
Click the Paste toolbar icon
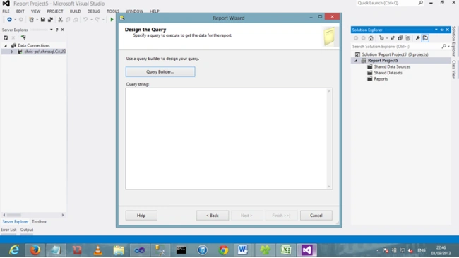point(76,20)
